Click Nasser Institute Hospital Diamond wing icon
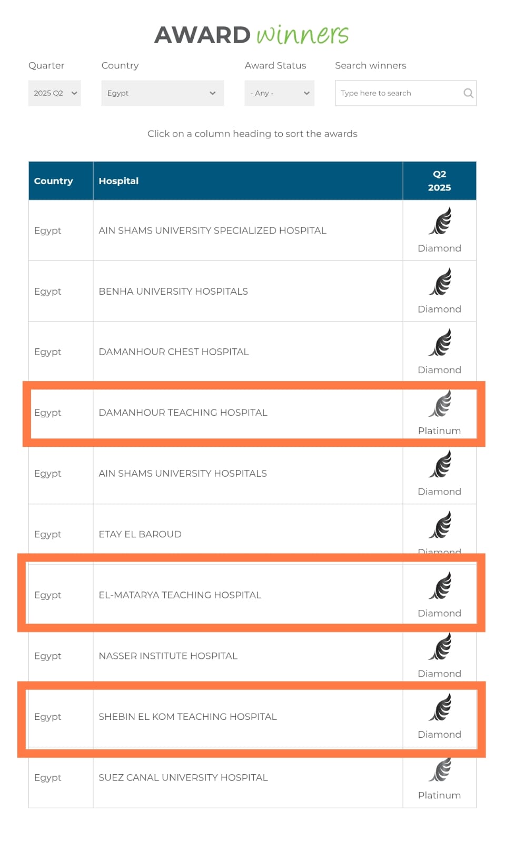The width and height of the screenshot is (505, 842). (x=440, y=646)
